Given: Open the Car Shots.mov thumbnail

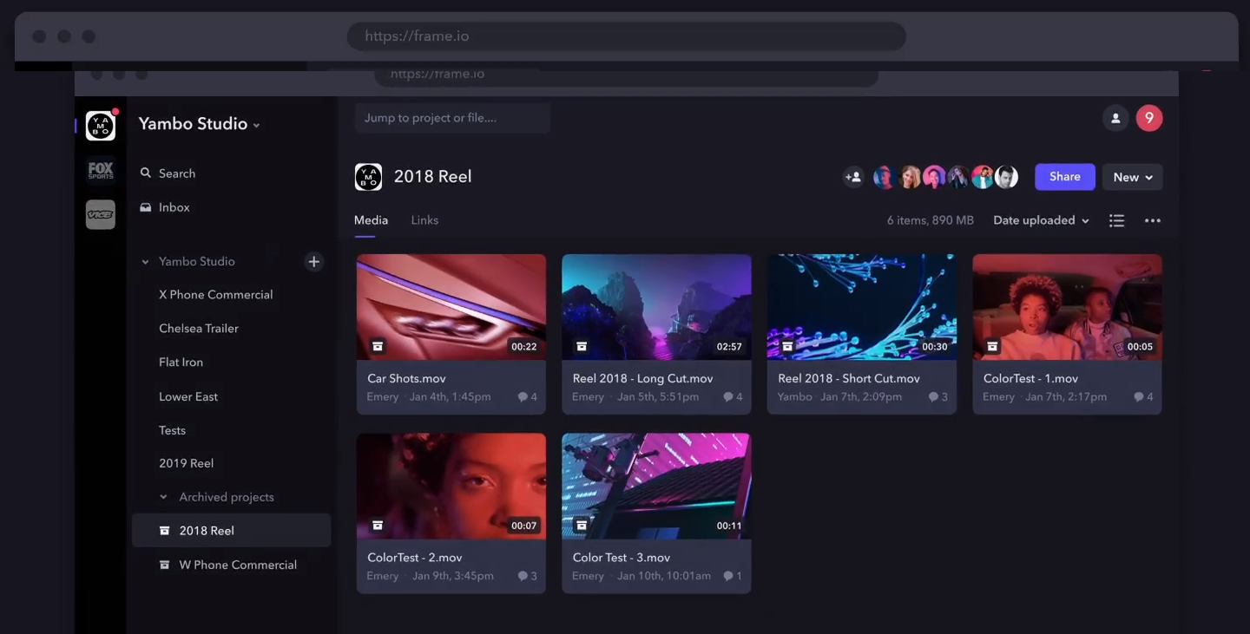Looking at the screenshot, I should [x=451, y=306].
